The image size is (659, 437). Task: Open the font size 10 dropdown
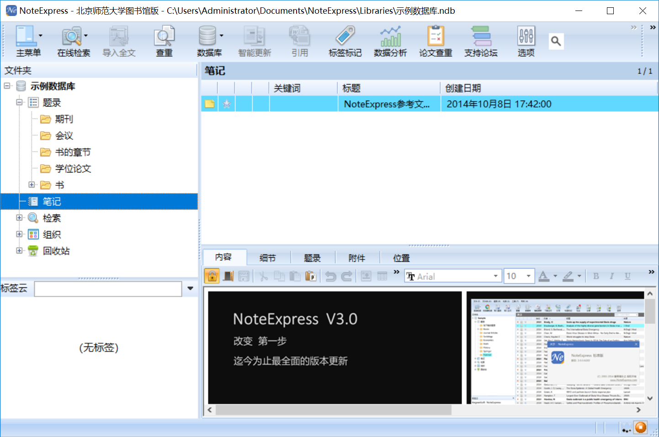pos(529,276)
